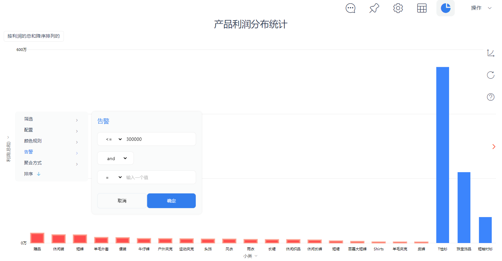Select the 颜色规则 menu option
This screenshot has width=502, height=261.
(x=33, y=140)
